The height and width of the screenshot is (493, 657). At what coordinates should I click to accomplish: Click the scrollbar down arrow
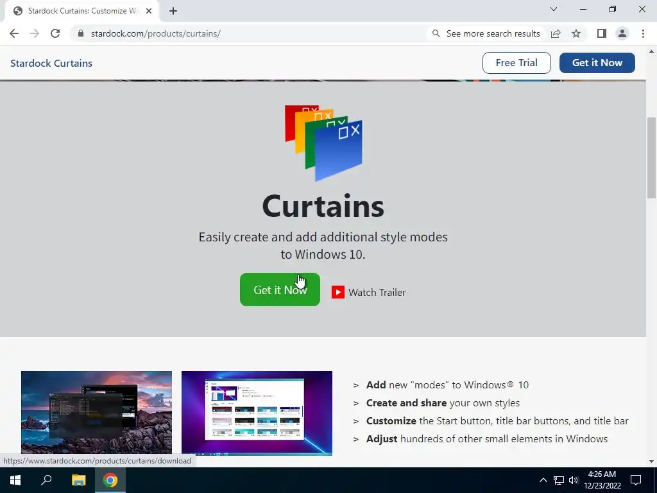tap(652, 462)
